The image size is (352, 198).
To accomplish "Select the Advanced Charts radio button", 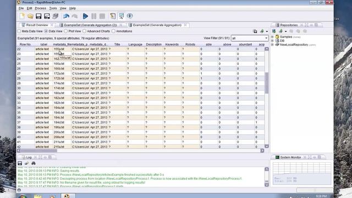I will pyautogui.click(x=84, y=31).
